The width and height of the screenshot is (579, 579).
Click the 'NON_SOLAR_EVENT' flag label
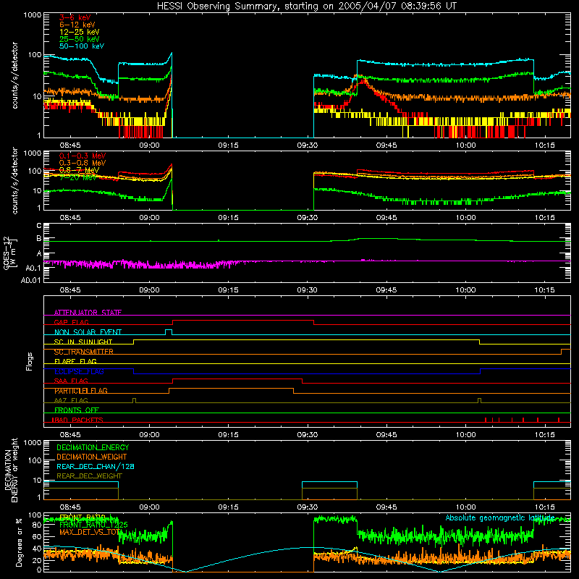88,332
